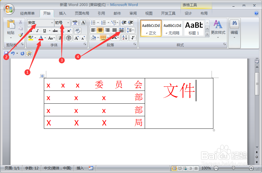This screenshot has height=173, width=262.
Task: Toggle underline formatting
Action: point(44,30)
